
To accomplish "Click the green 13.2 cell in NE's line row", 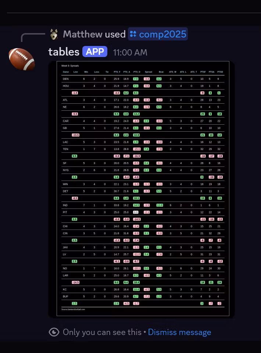I will [x=137, y=114].
